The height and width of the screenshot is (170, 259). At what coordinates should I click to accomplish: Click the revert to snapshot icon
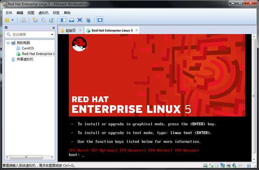click(43, 20)
